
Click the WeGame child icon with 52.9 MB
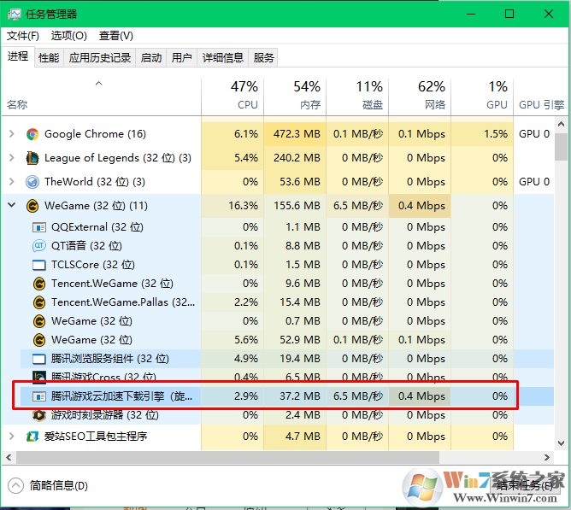pos(39,340)
